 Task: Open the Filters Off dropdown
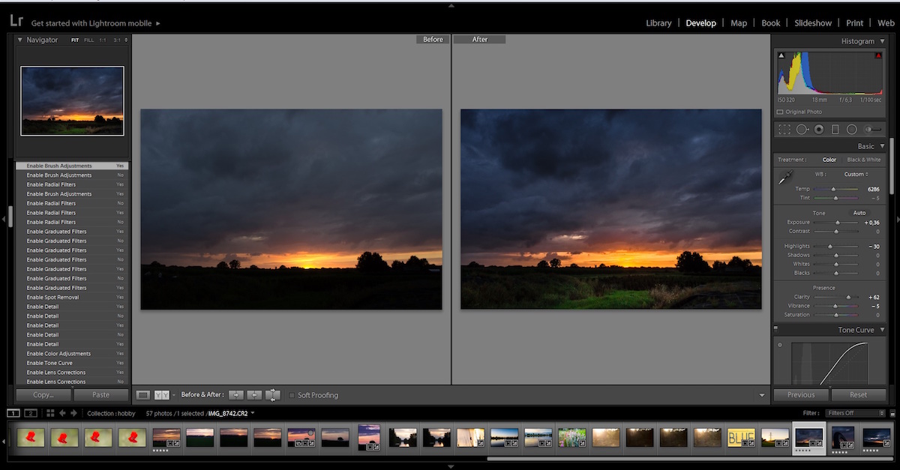[855, 413]
